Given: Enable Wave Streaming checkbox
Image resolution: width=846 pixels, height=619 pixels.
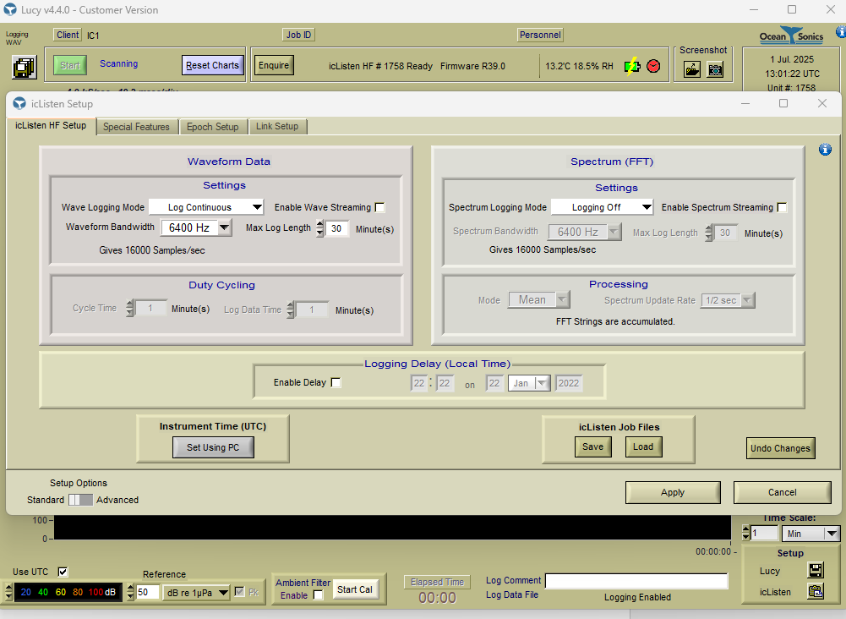Looking at the screenshot, I should [x=379, y=207].
